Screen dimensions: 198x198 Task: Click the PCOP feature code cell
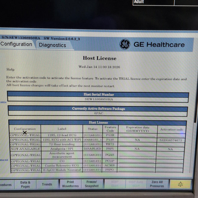point(110,161)
